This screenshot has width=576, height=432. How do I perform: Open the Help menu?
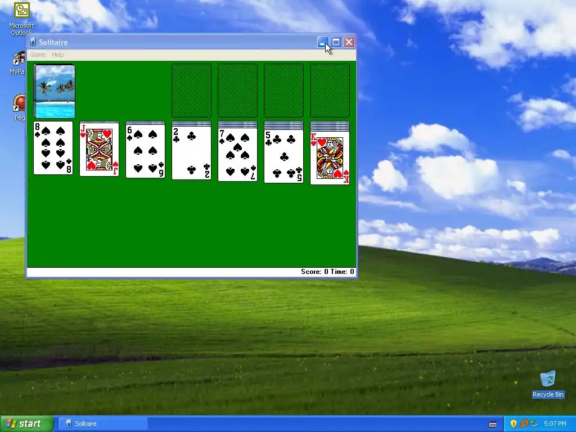58,55
